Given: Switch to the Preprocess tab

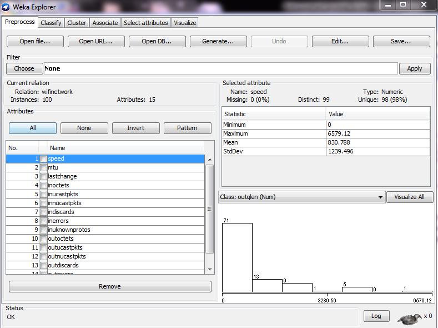Looking at the screenshot, I should click(x=20, y=22).
